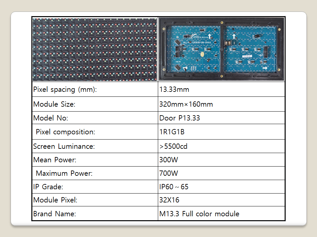
Task: Click the 'Module Size:' label cell
Action: (54, 104)
